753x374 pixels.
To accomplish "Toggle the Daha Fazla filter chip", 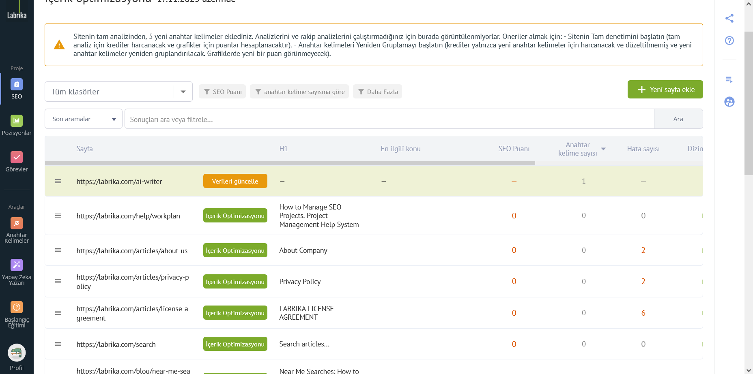I will [x=377, y=92].
